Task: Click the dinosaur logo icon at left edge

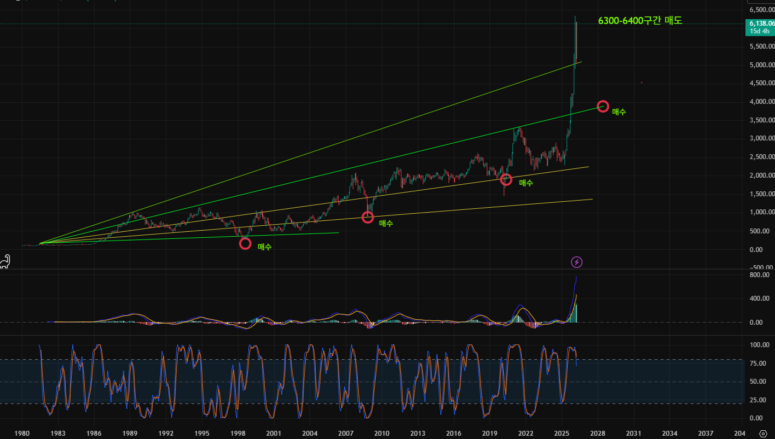Action: click(5, 262)
